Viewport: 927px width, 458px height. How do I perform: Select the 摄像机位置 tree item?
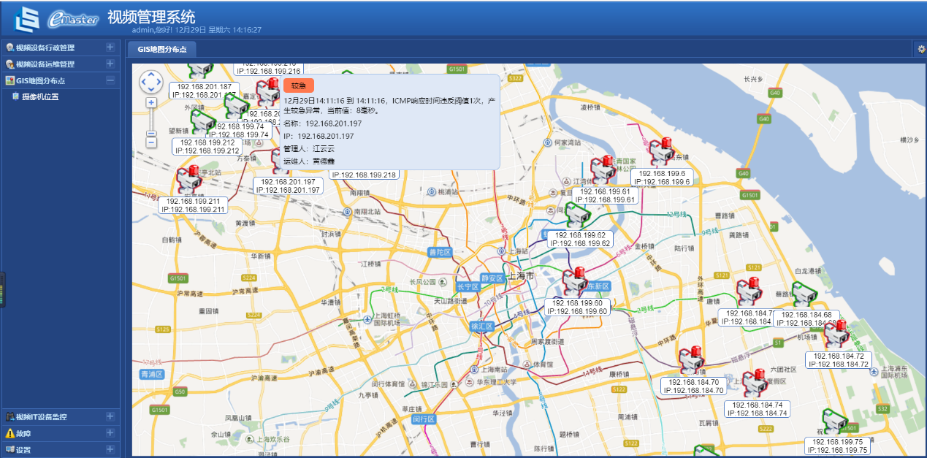pos(40,96)
